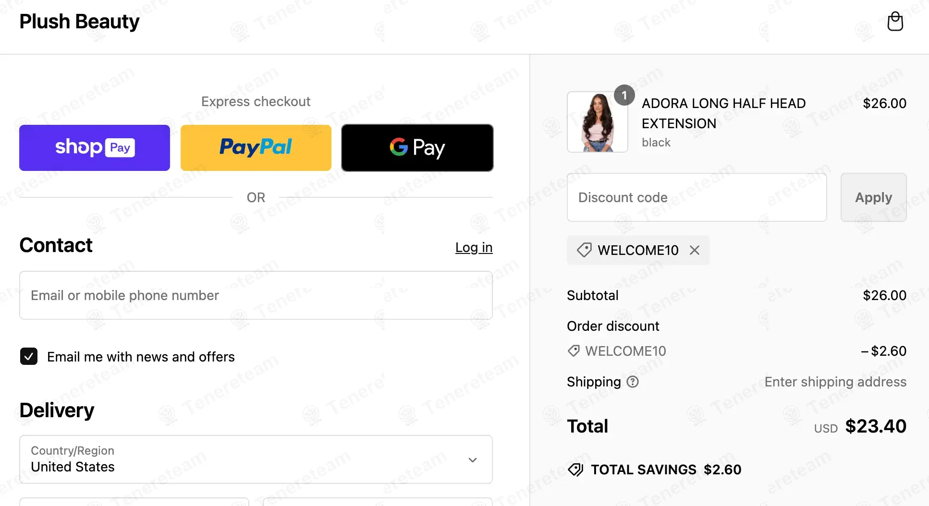The height and width of the screenshot is (506, 929).
Task: Uncheck Email me with news and offers
Action: pos(29,357)
